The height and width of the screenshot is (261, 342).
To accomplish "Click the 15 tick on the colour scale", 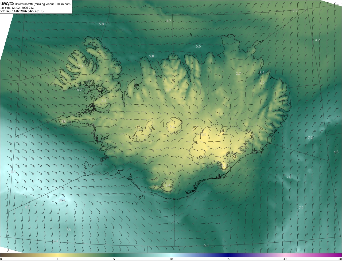I will pos(228,259).
